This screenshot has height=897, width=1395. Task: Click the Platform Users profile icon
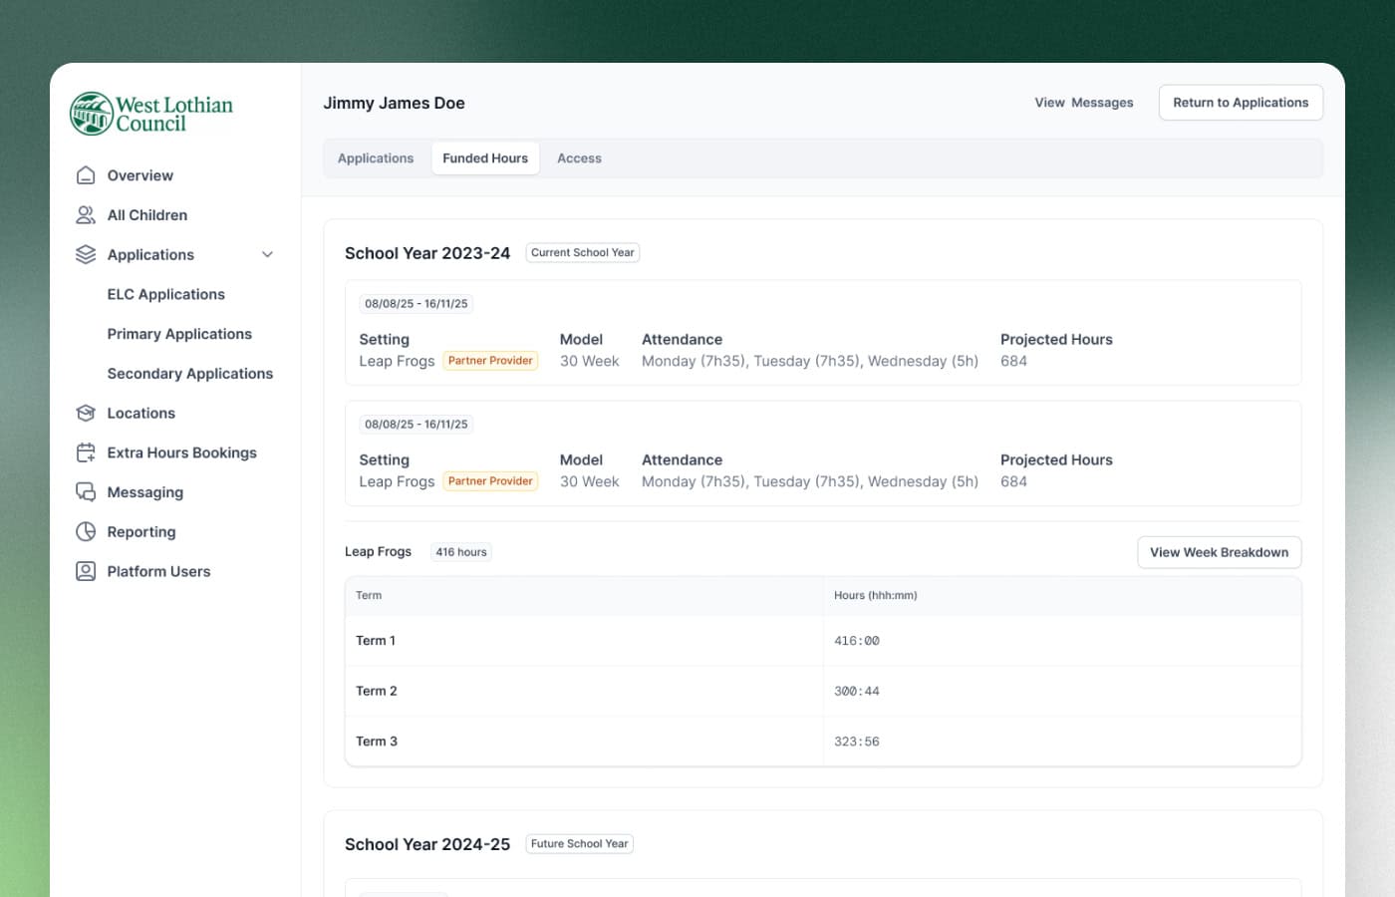86,571
